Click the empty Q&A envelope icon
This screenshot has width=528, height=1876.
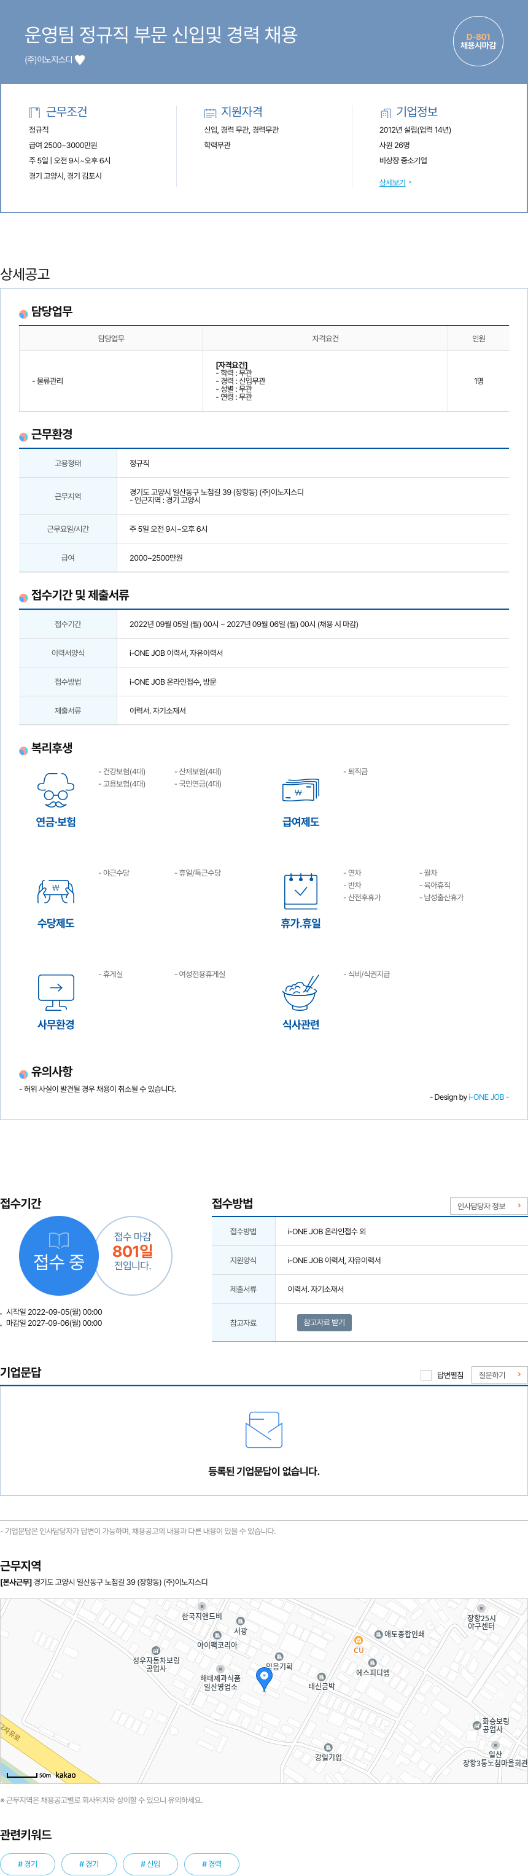(x=263, y=1430)
